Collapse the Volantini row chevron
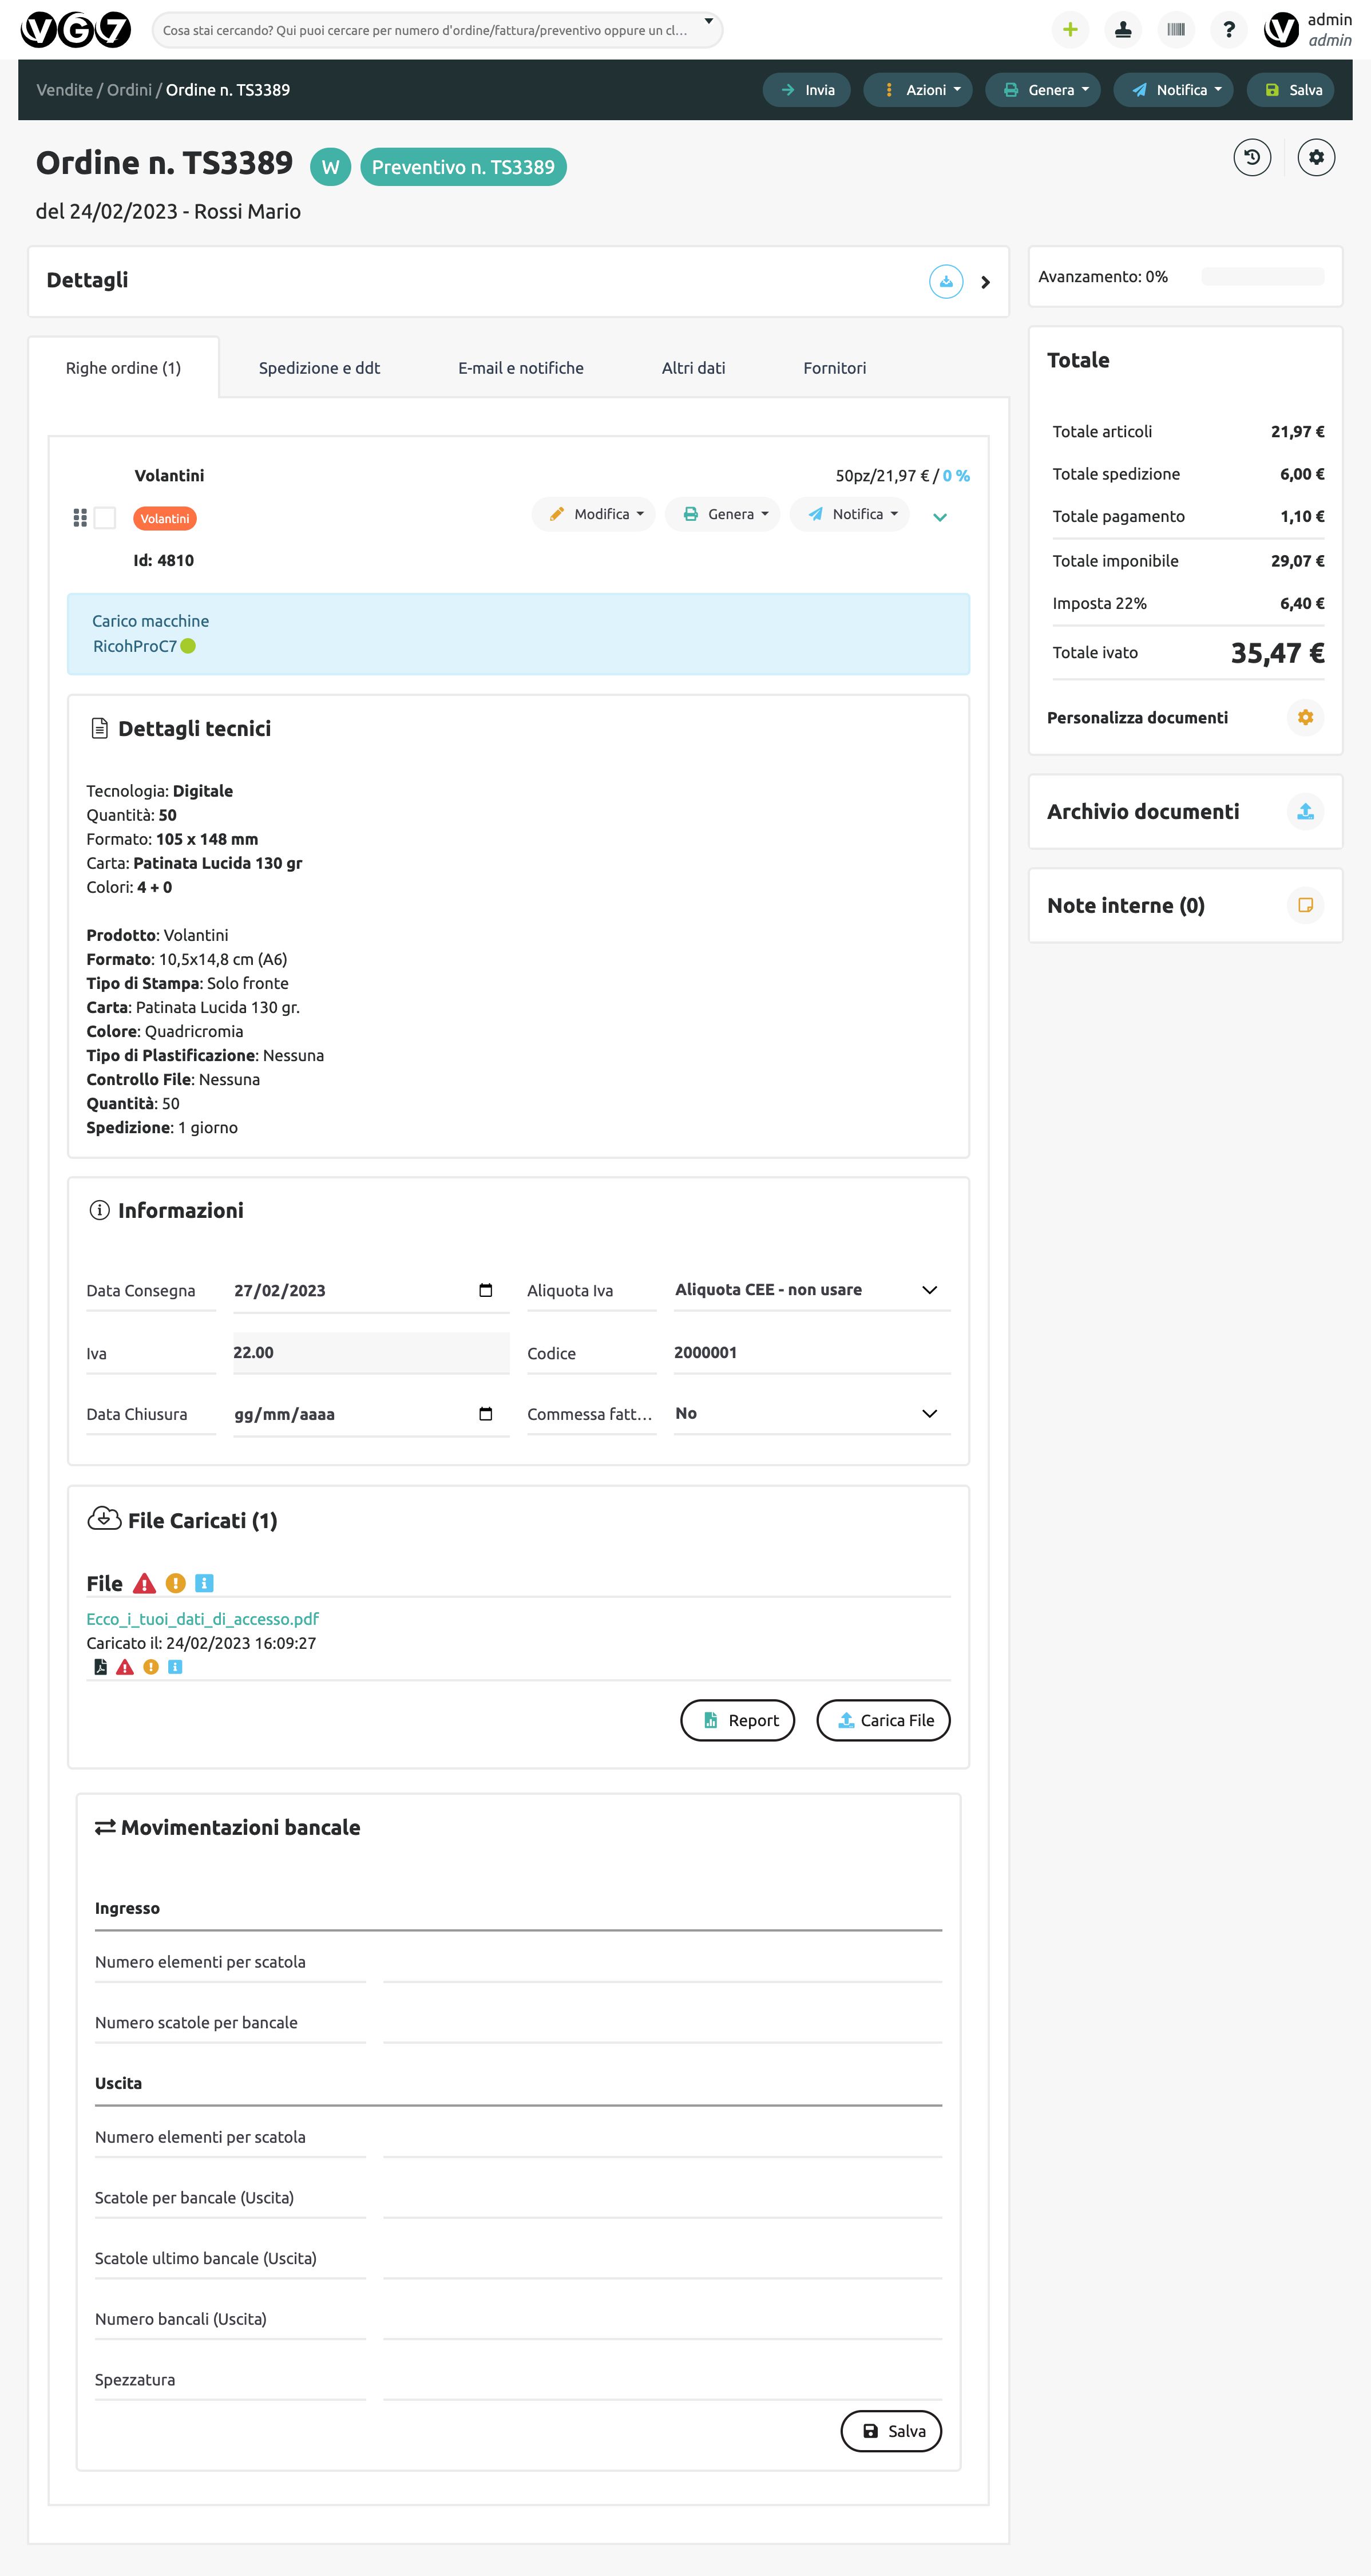1371x2576 pixels. pos(939,517)
